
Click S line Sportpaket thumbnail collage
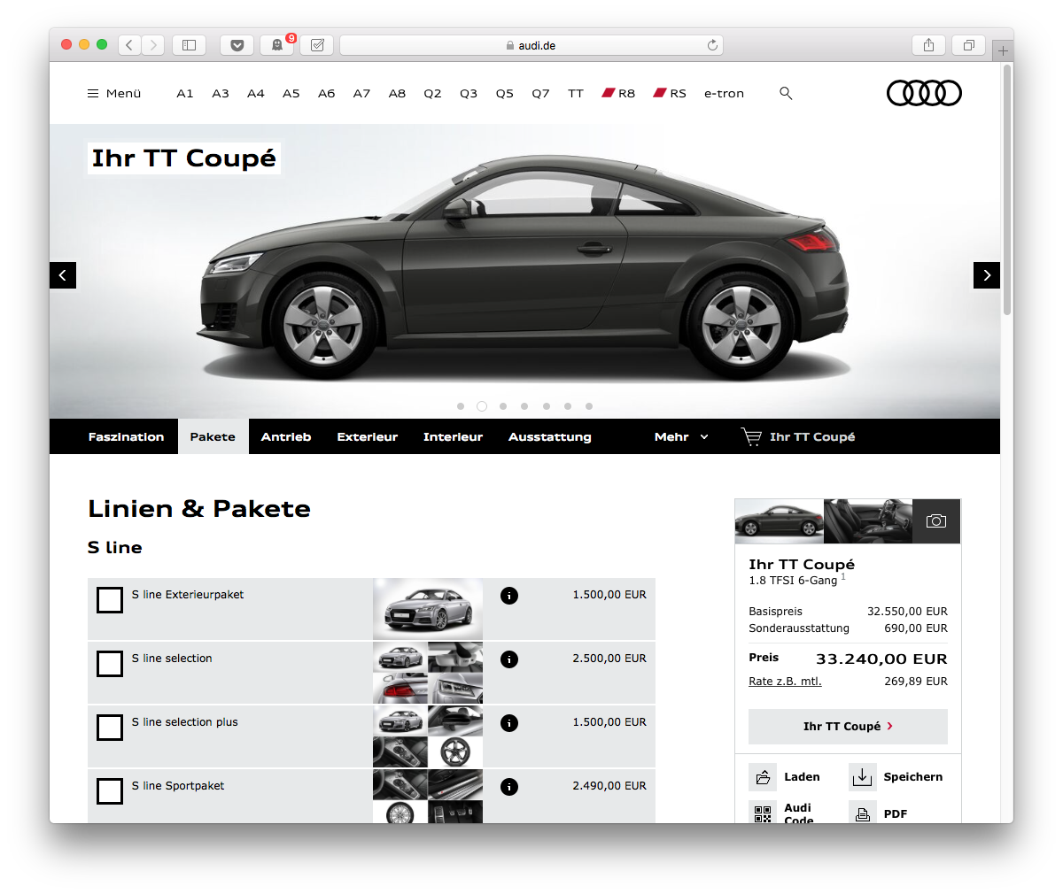pyautogui.click(x=428, y=797)
